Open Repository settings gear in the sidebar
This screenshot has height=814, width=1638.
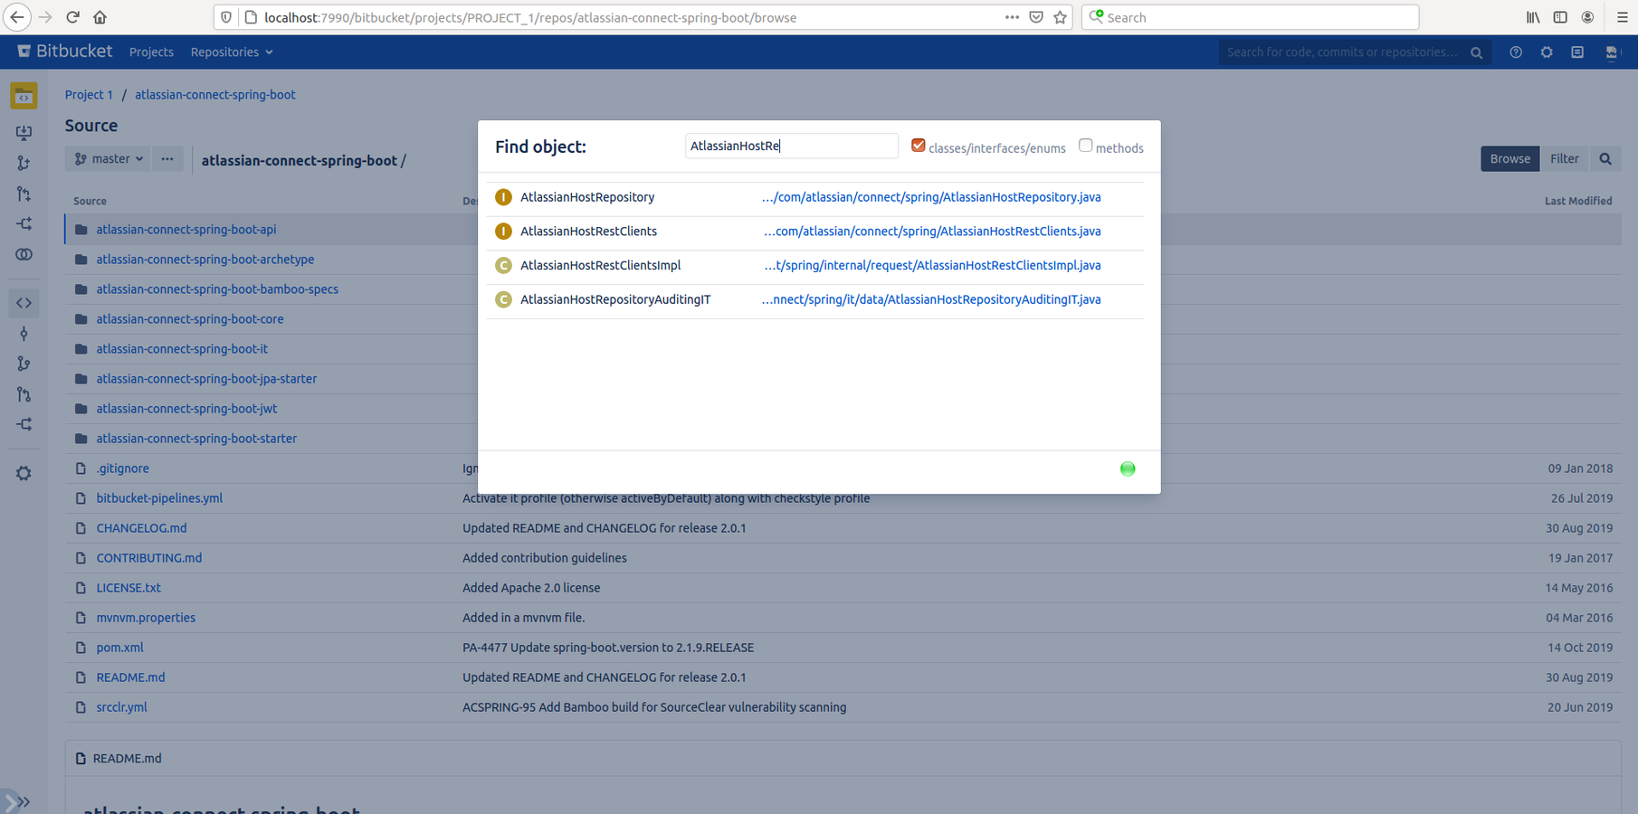click(x=24, y=473)
